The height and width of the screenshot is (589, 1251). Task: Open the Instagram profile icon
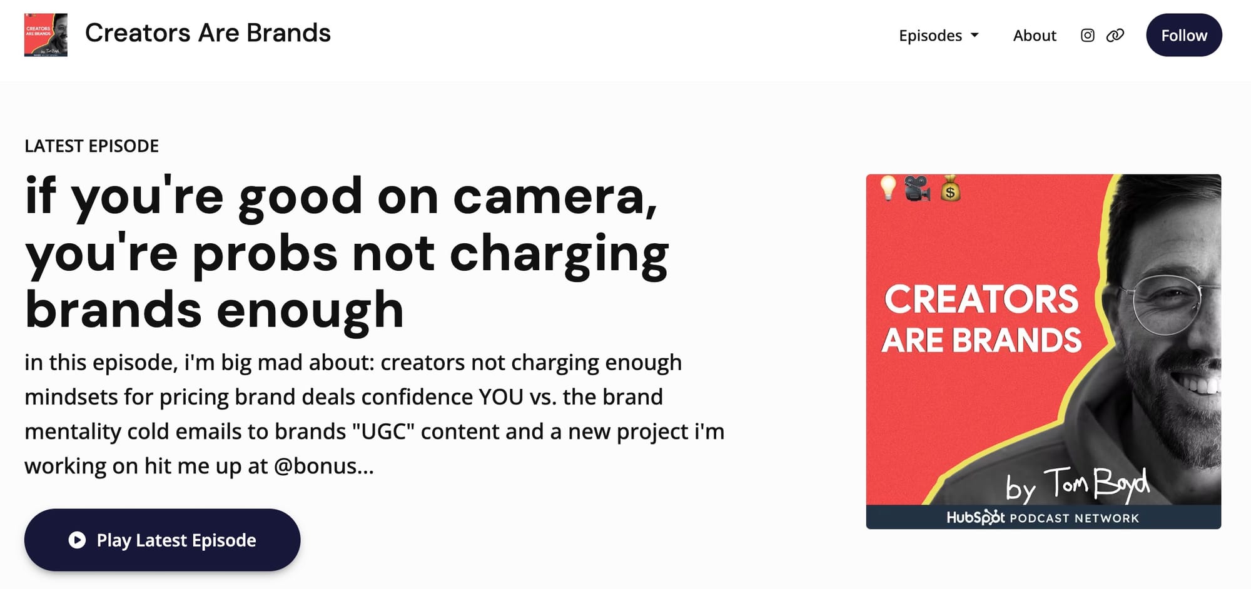point(1087,36)
